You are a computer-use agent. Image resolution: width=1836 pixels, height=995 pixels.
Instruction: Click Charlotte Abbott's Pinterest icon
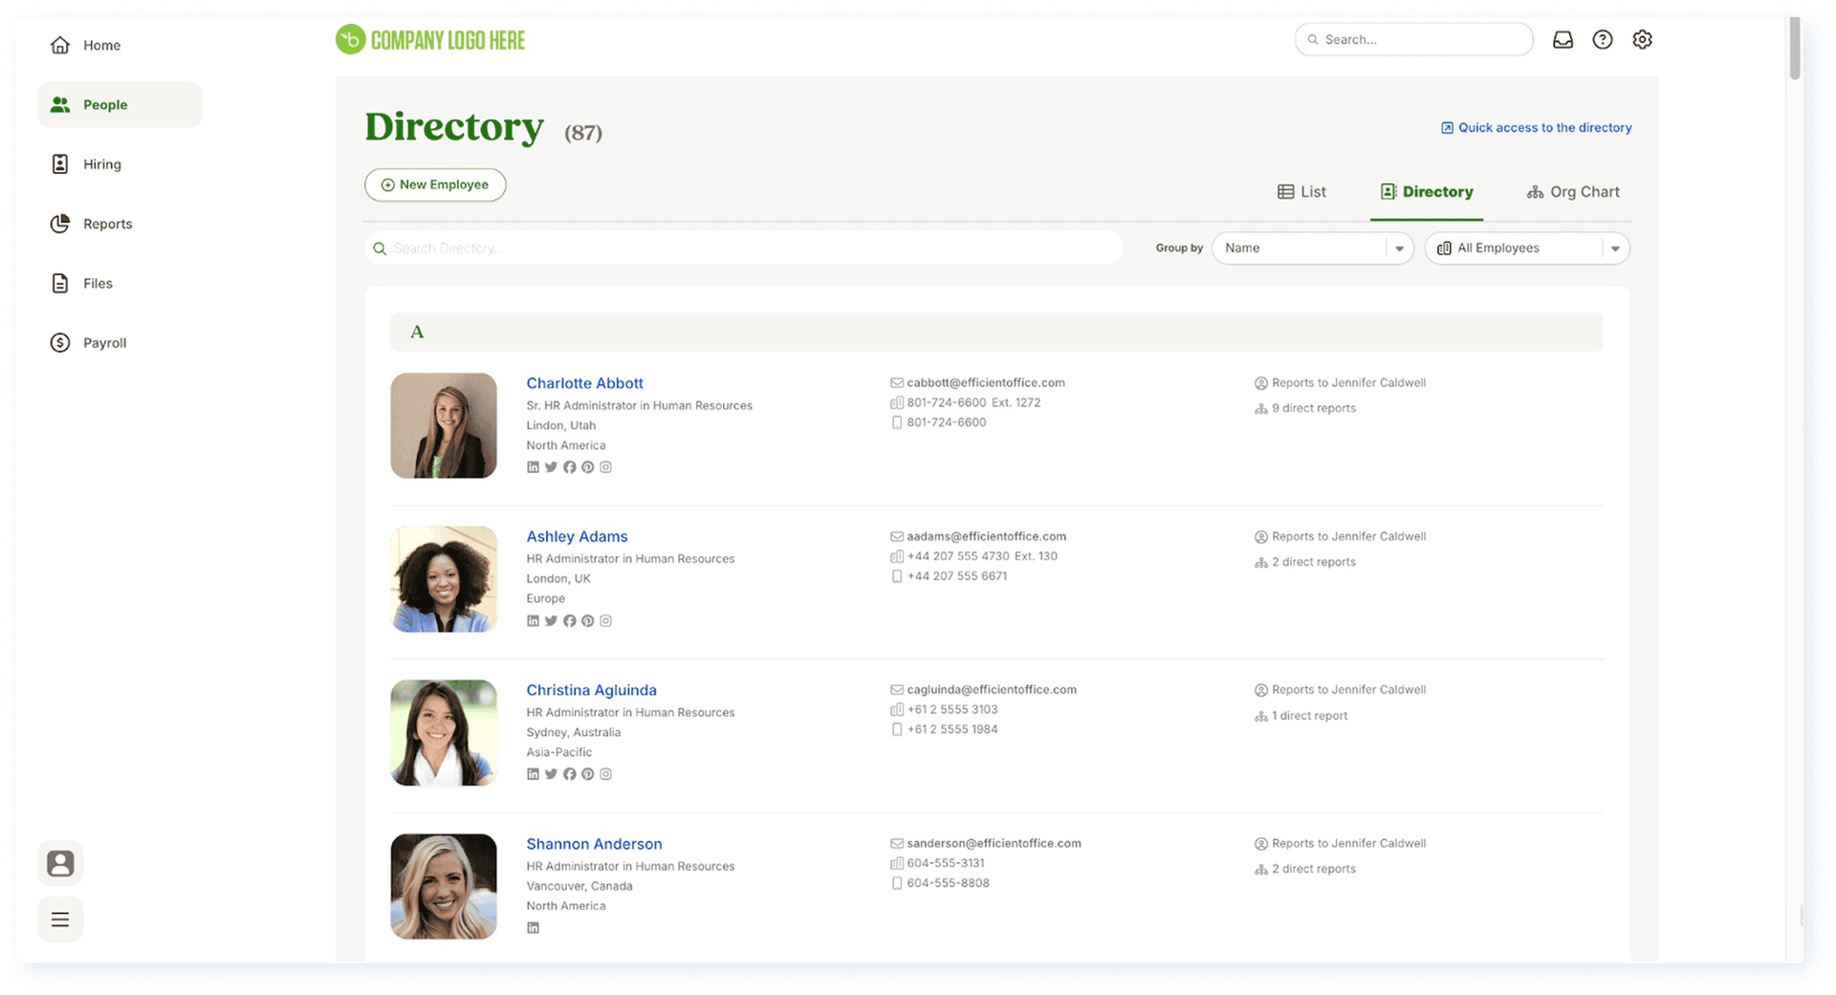pos(588,467)
